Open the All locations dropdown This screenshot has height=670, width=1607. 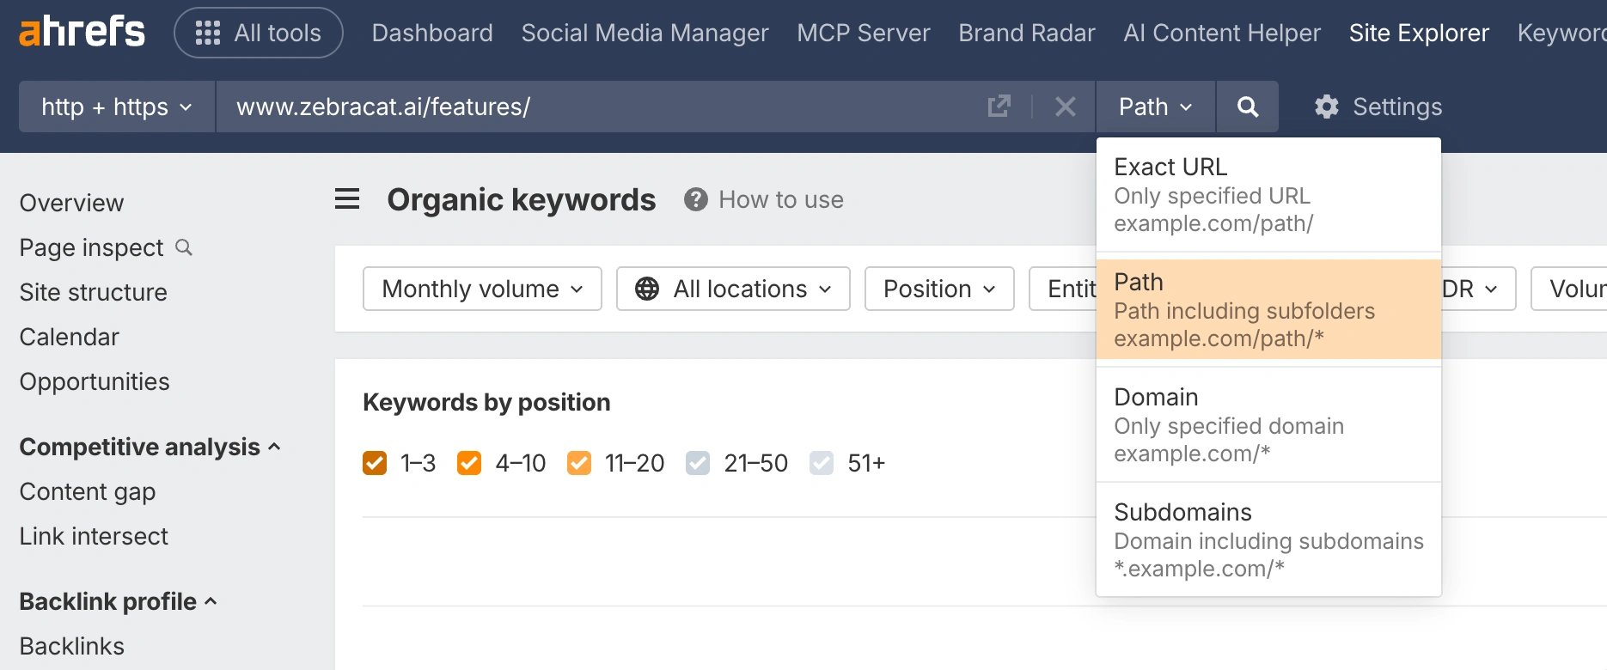pyautogui.click(x=733, y=289)
